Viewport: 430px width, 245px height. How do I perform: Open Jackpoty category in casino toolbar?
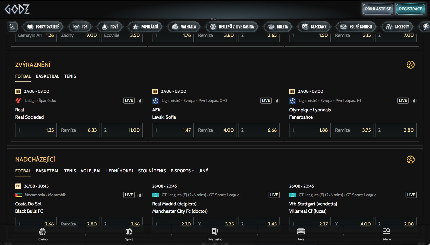tap(398, 27)
